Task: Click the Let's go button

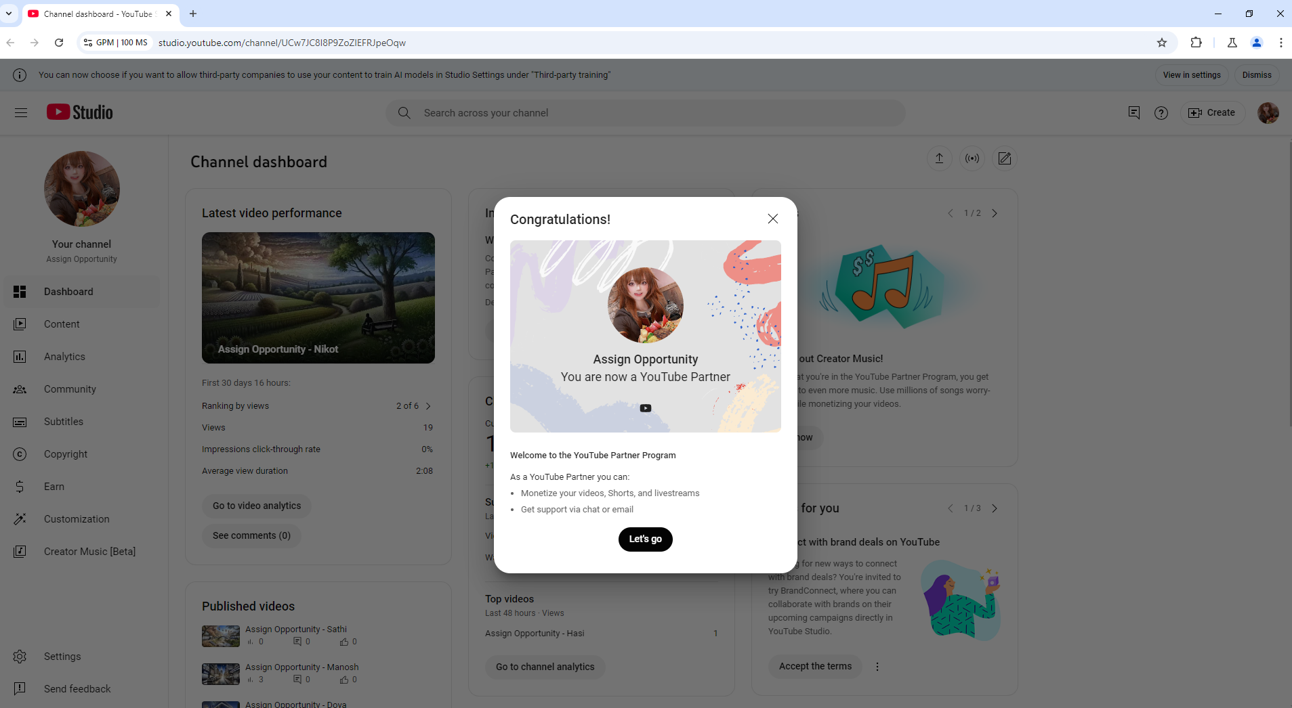Action: pyautogui.click(x=645, y=539)
